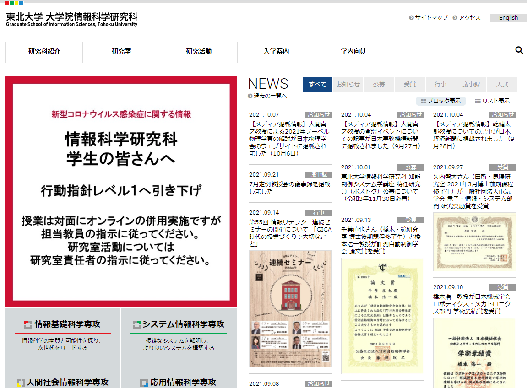
Task: Select the 行事 news tab
Action: coord(440,84)
